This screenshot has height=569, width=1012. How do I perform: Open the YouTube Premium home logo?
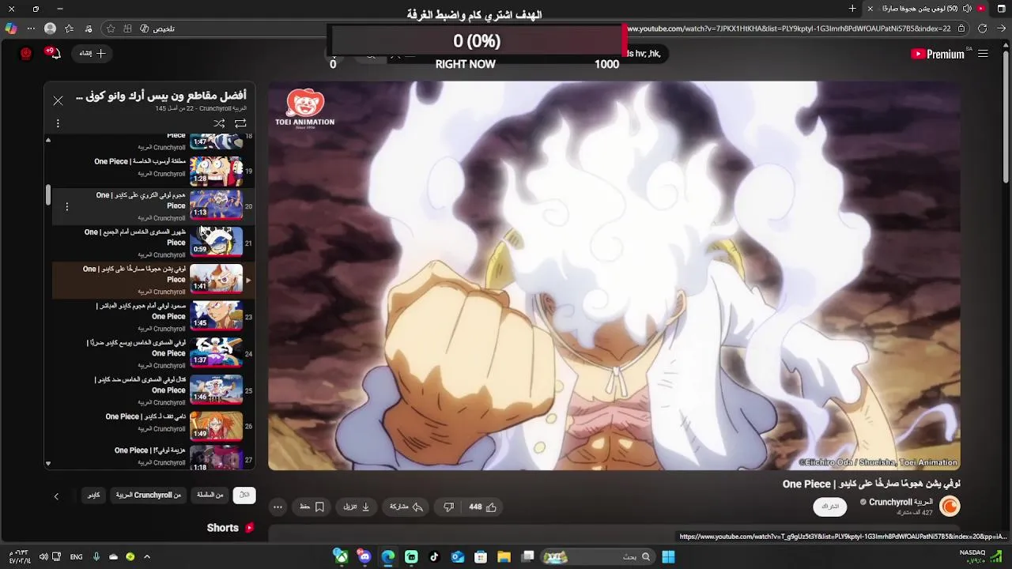pos(938,54)
